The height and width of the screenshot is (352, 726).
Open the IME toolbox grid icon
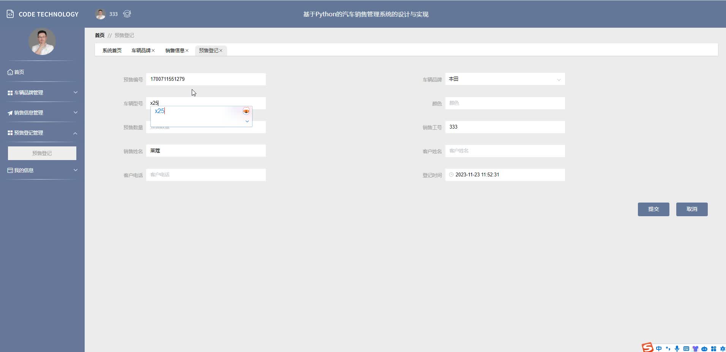(713, 348)
